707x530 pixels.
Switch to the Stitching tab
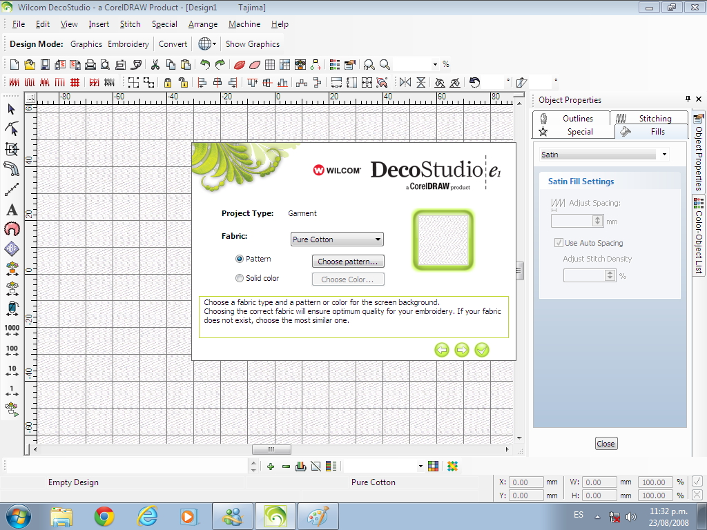point(649,119)
